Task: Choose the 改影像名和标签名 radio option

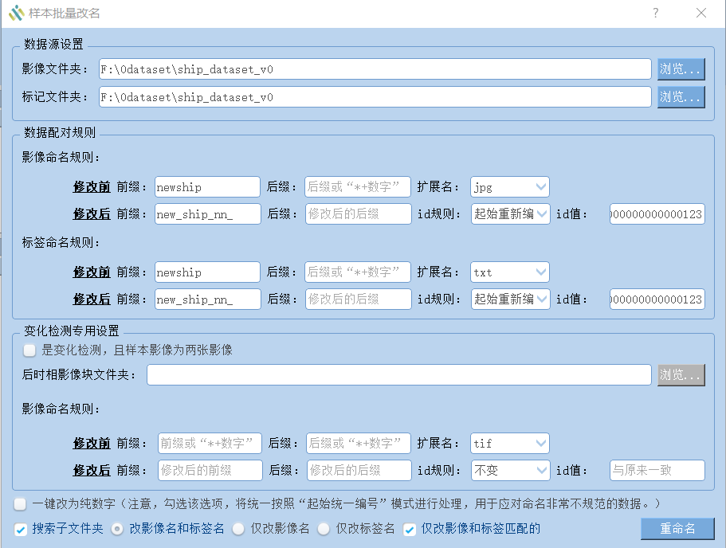Action: (116, 528)
